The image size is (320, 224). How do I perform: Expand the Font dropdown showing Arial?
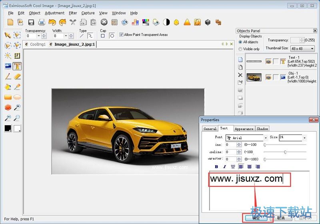[265, 138]
